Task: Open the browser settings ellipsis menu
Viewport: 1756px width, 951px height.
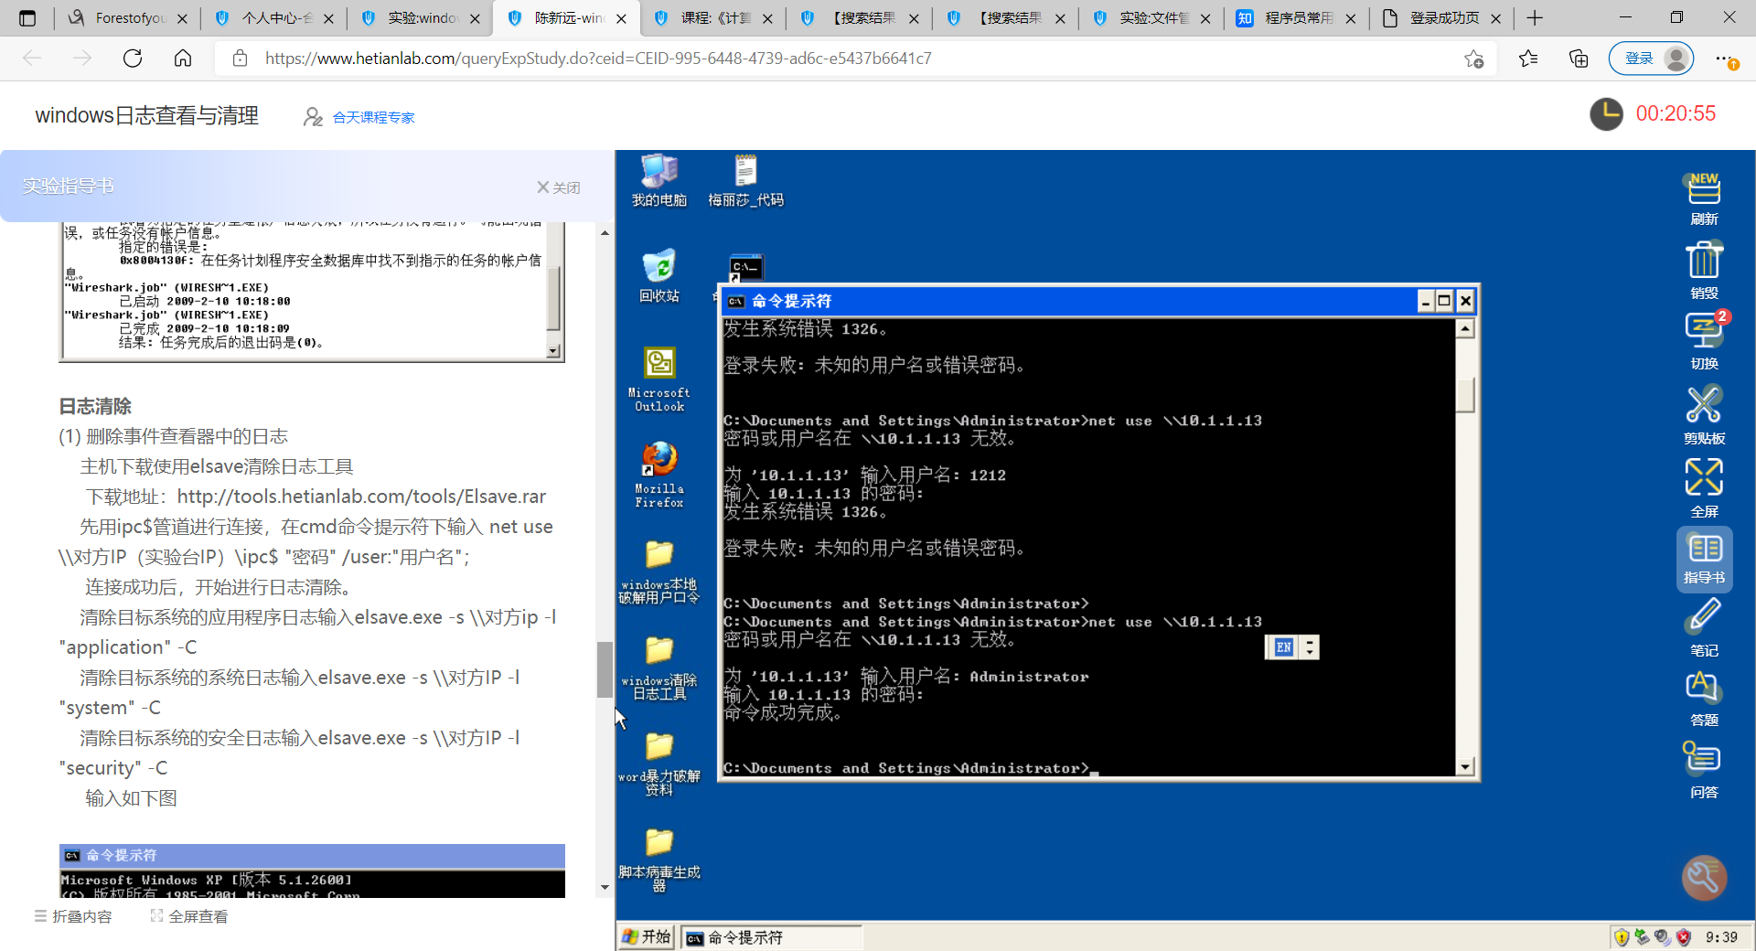Action: pos(1725,59)
